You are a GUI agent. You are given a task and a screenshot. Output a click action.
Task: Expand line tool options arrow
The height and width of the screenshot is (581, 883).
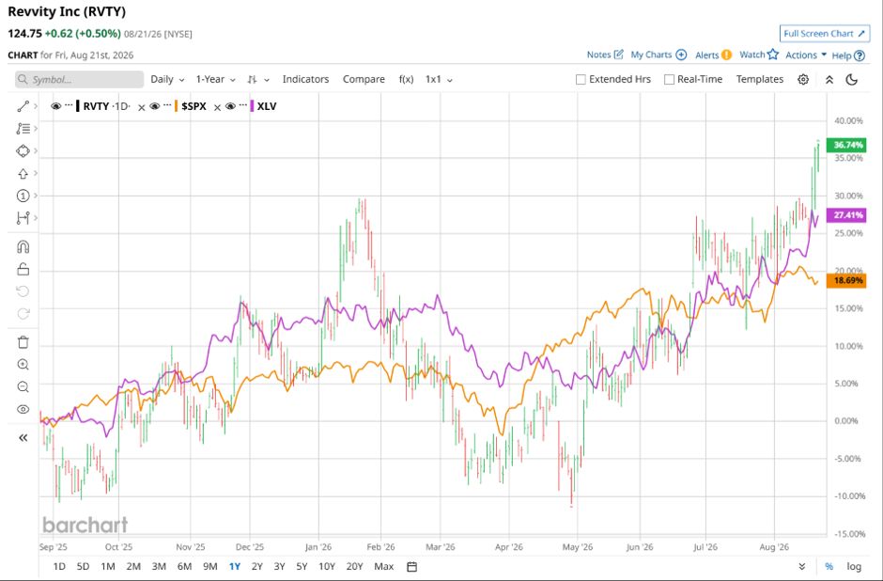[36, 106]
